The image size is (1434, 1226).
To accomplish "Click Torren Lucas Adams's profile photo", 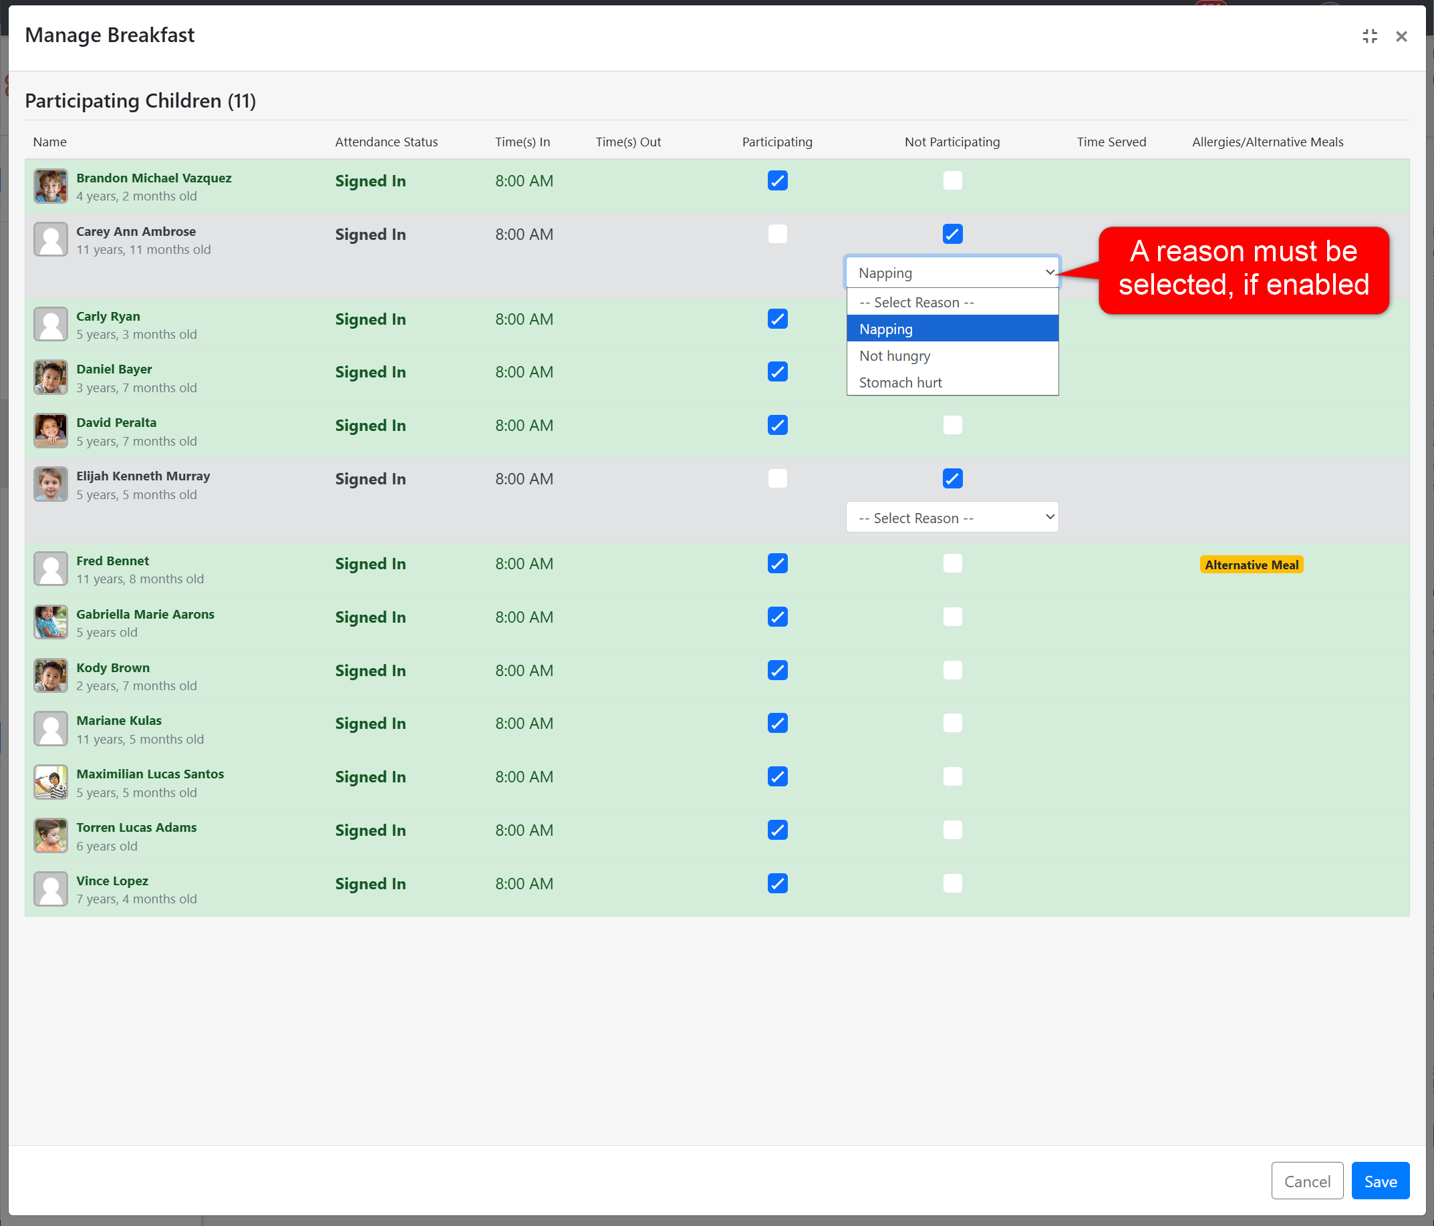I will click(x=51, y=836).
